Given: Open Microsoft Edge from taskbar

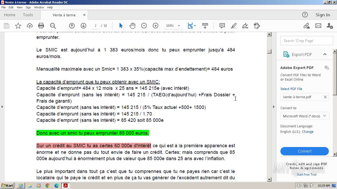Looking at the screenshot, I should point(57,186).
